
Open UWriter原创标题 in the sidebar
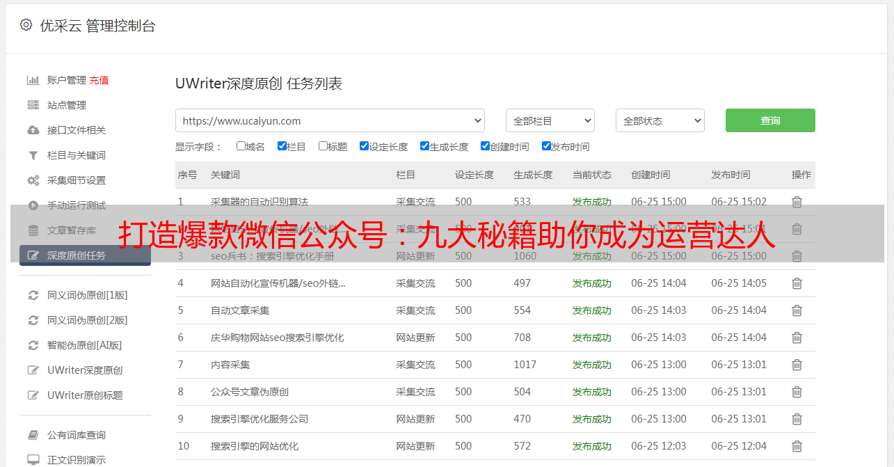(x=85, y=395)
